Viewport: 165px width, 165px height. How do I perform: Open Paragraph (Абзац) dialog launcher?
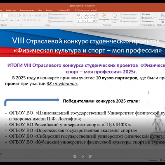point(75,25)
